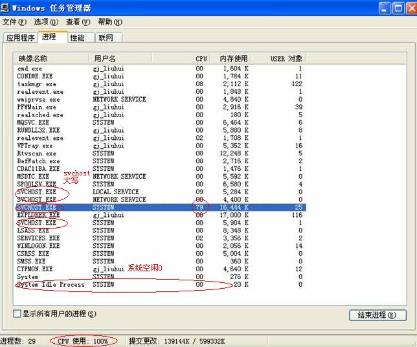This screenshot has width=417, height=347.
Task: Switch to the 进程 tab
Action: 52,37
